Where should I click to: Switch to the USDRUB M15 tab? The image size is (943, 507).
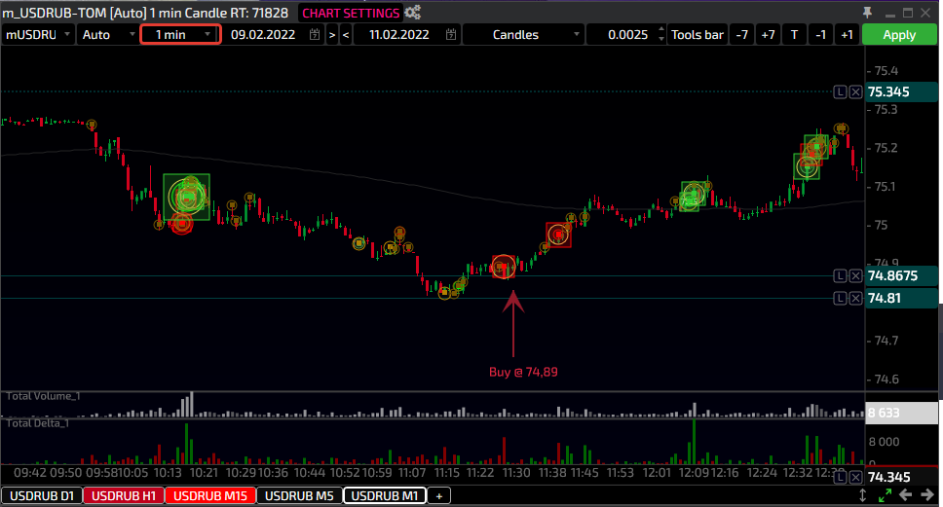(210, 495)
